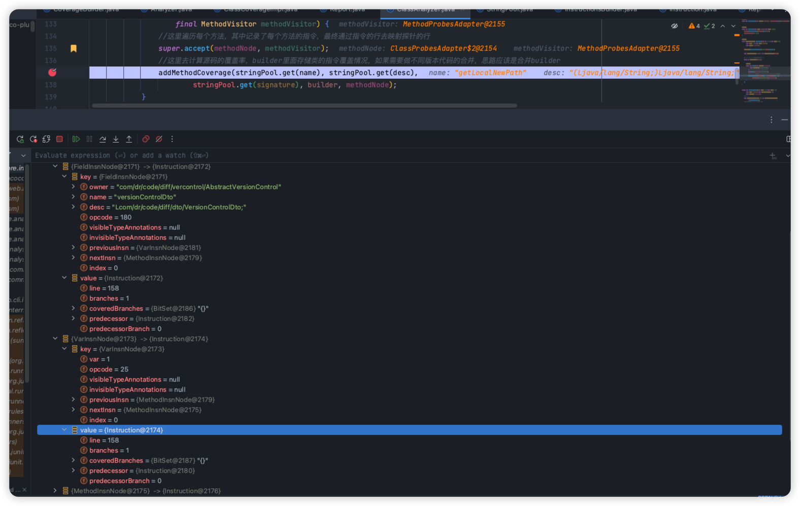Expand nextInsn = MethodInsnNode@2179
800x506 pixels.
(x=74, y=258)
